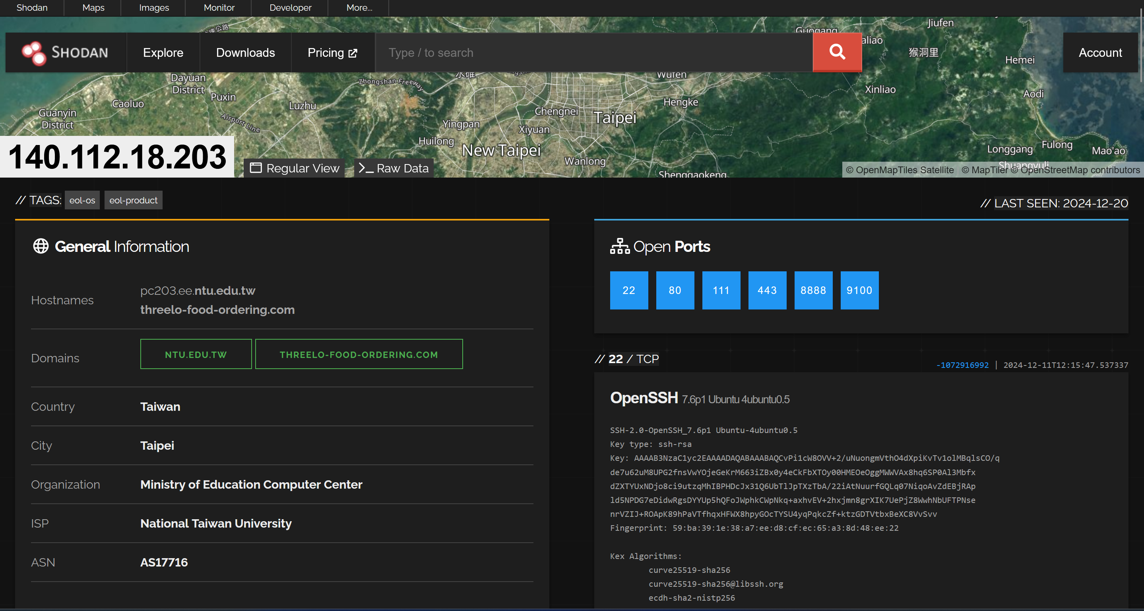Click the IP address 140.112.18.203 heading
Viewport: 1144px width, 611px height.
[x=117, y=157]
